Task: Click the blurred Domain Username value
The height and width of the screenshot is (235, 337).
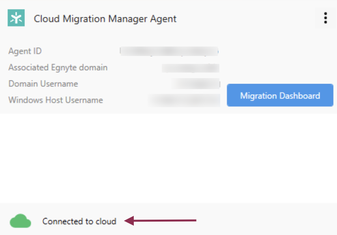Action: [196, 84]
